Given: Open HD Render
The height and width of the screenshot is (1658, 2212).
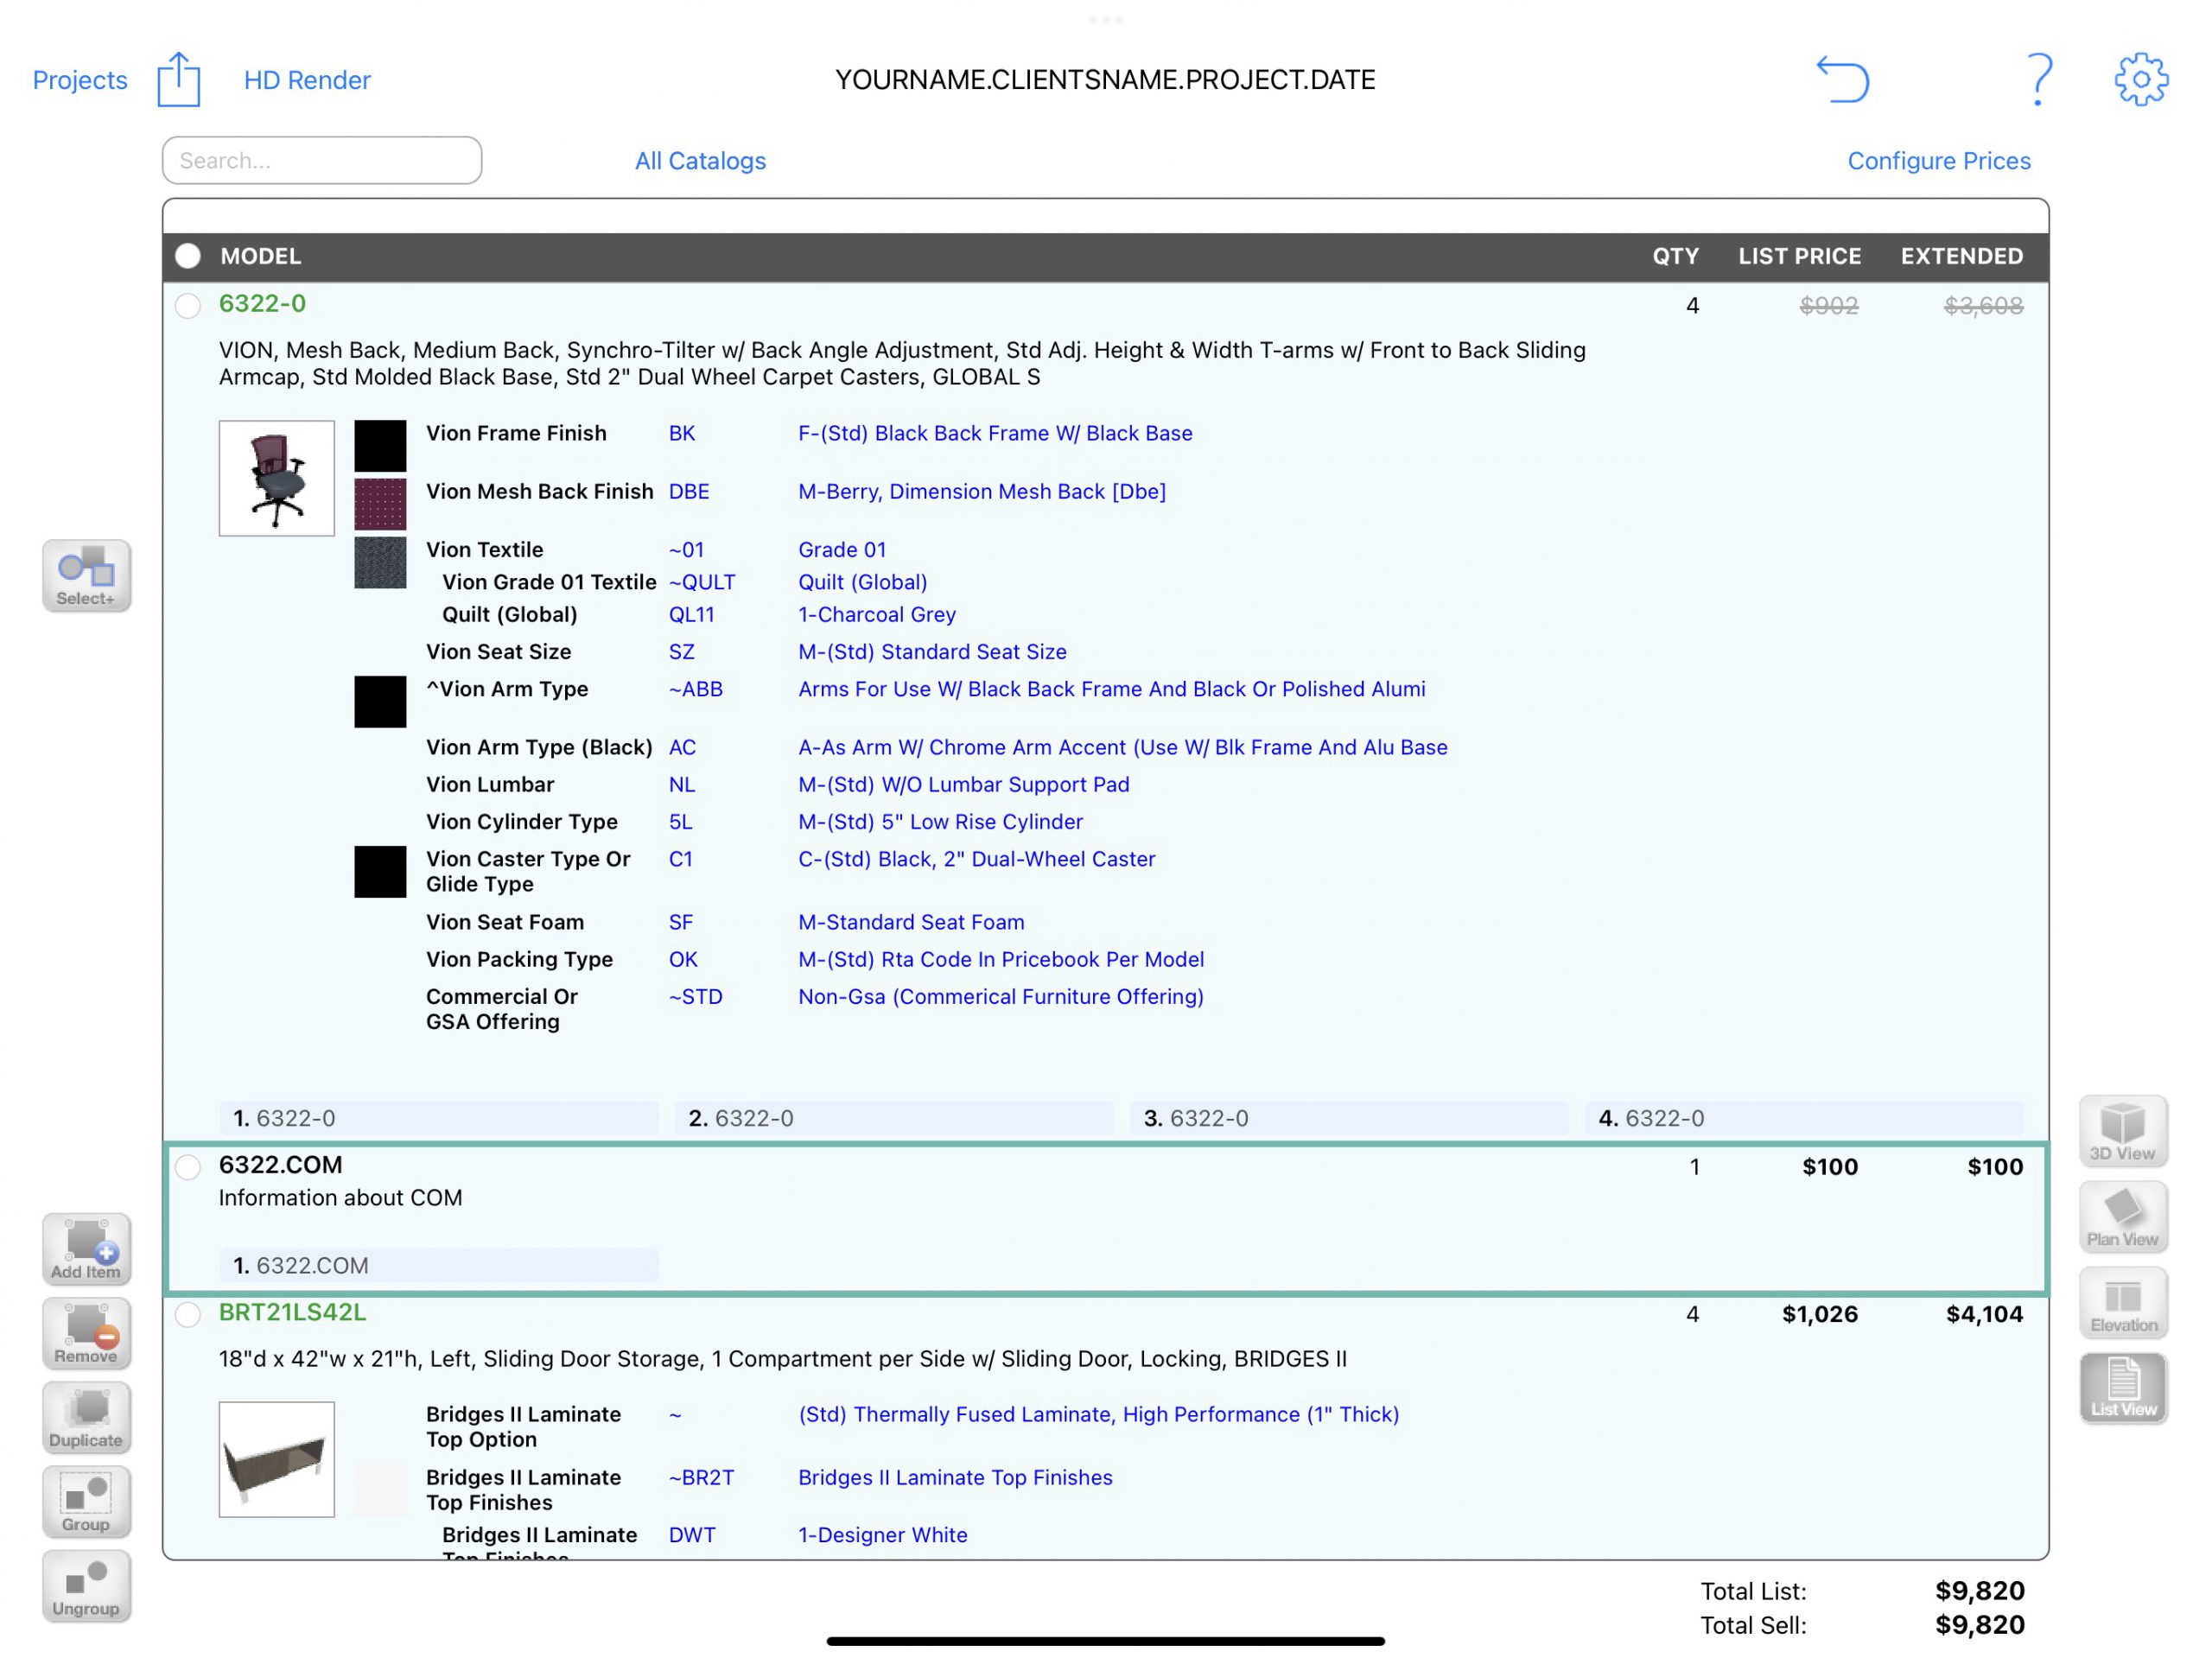Looking at the screenshot, I should click(307, 80).
